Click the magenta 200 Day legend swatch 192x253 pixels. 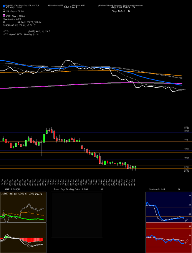(x=4, y=15)
